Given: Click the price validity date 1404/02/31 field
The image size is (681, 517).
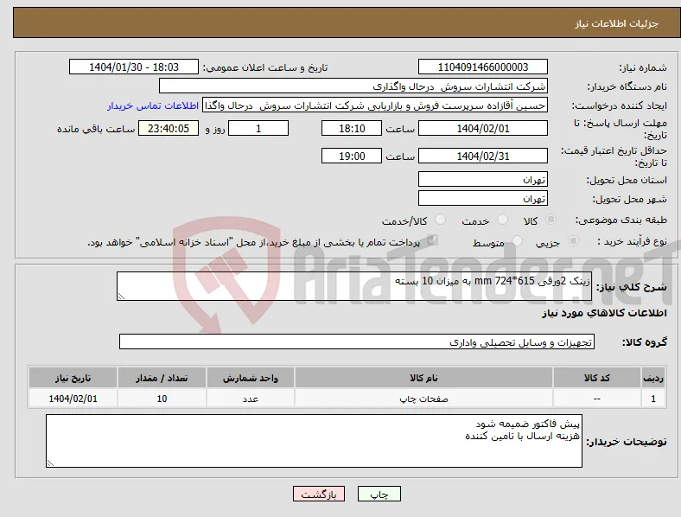Looking at the screenshot, I should coord(482,156).
